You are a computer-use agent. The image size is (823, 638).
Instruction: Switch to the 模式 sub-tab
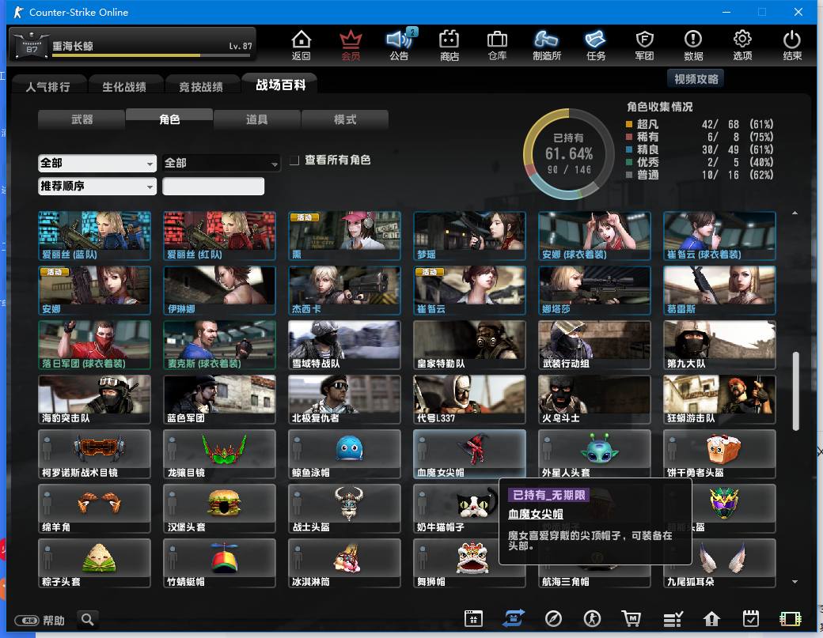tap(345, 119)
